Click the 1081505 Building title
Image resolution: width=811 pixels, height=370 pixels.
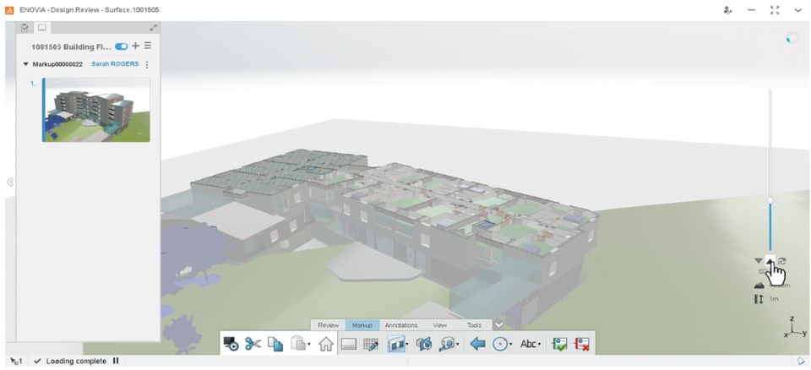point(70,46)
